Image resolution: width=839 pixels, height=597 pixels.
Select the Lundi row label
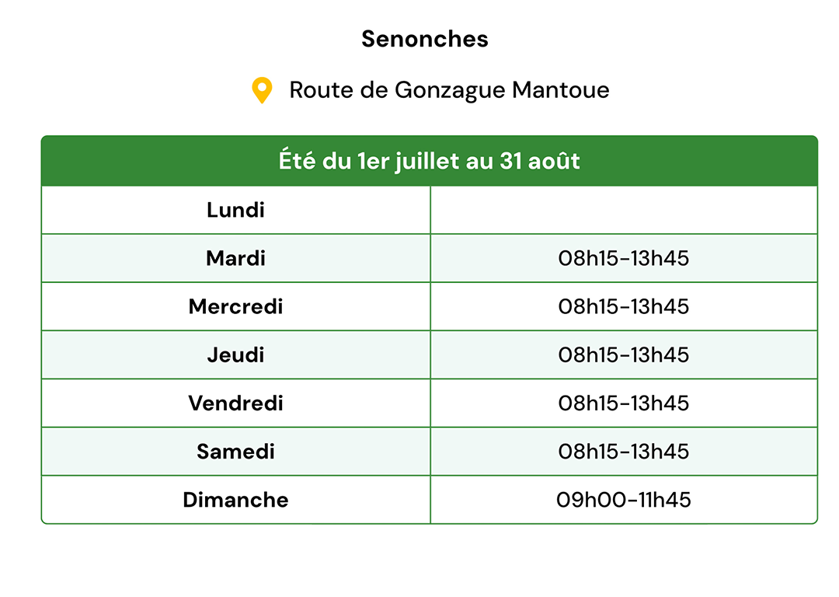tap(236, 210)
